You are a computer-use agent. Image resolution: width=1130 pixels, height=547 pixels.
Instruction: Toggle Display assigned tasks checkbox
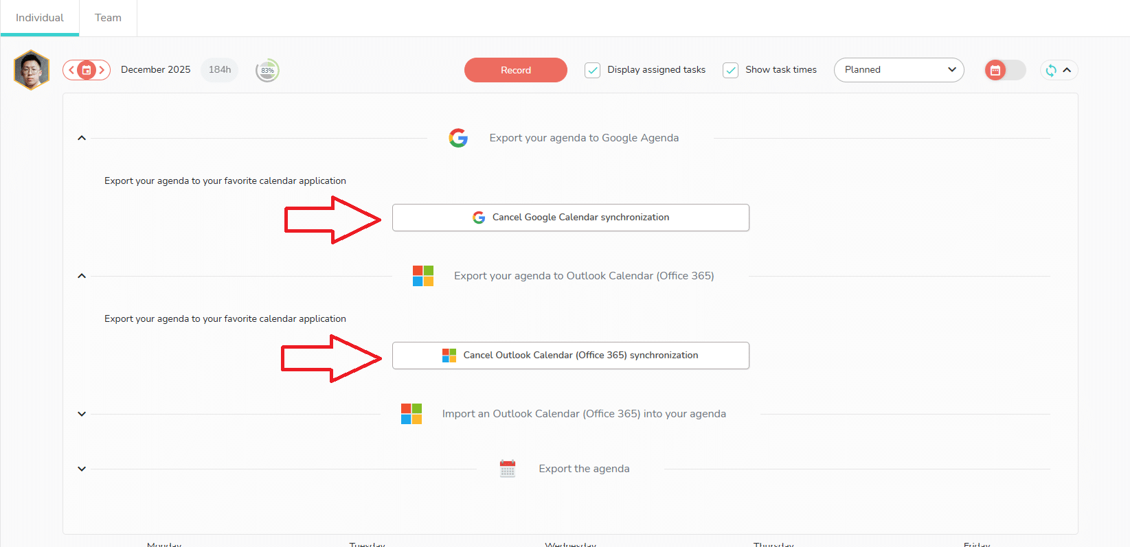592,70
